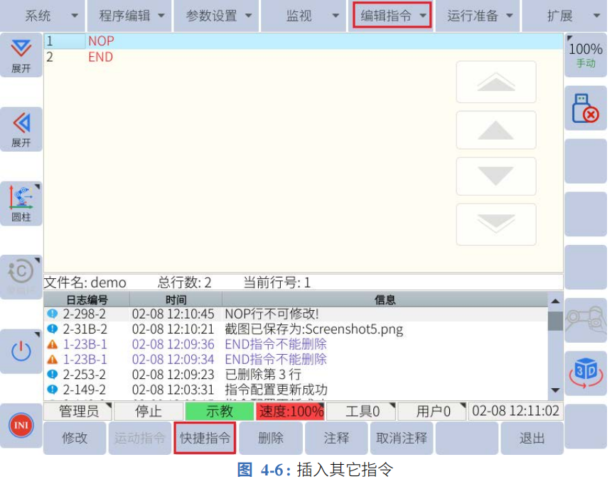Open the 3D view icon

[x=586, y=372]
